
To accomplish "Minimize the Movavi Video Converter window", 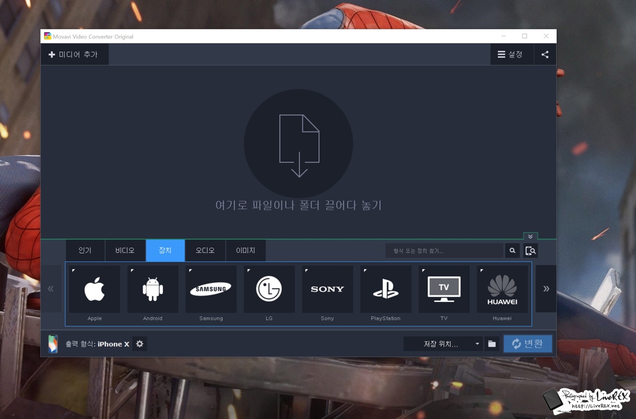I will coord(504,36).
